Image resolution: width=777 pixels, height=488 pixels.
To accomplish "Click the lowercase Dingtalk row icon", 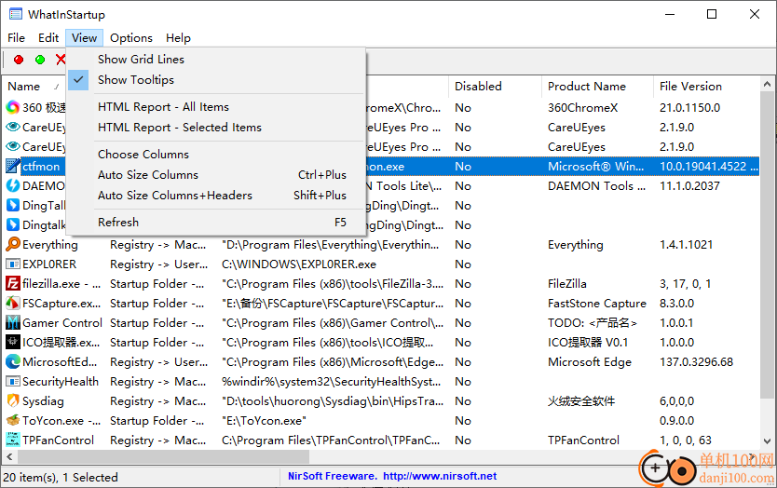I will click(13, 225).
